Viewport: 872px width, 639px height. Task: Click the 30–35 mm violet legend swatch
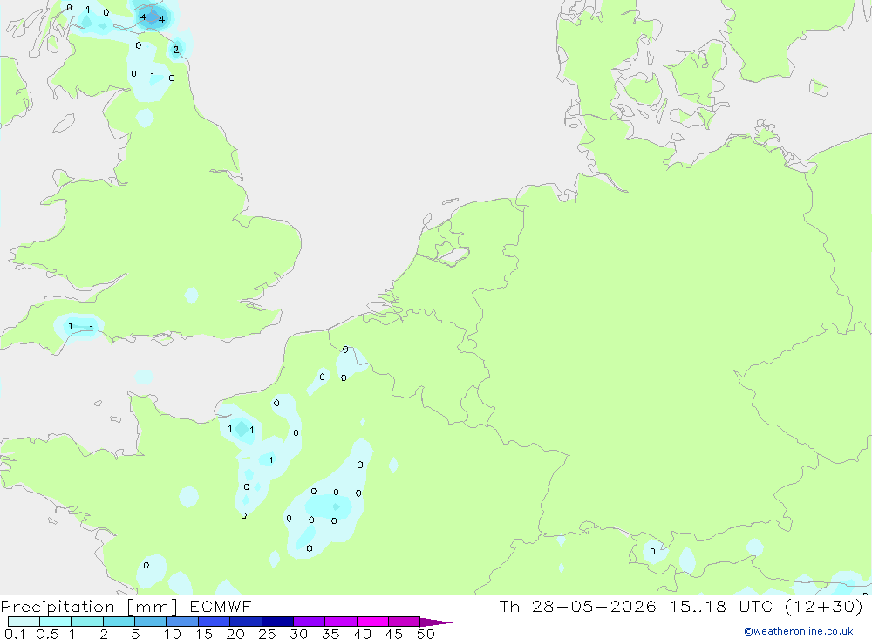pyautogui.click(x=309, y=622)
